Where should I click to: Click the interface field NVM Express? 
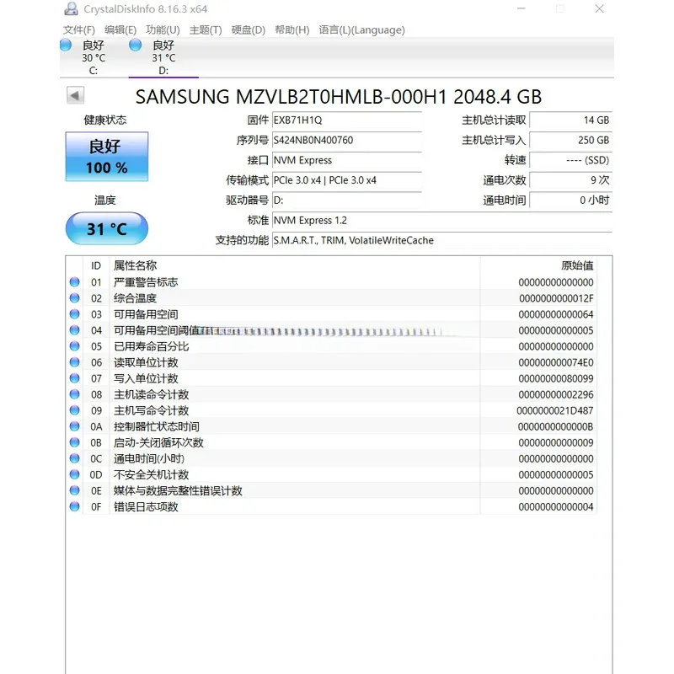pos(347,160)
